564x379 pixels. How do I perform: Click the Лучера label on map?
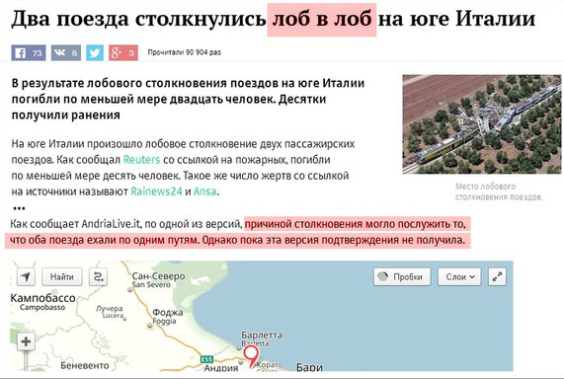coord(110,309)
